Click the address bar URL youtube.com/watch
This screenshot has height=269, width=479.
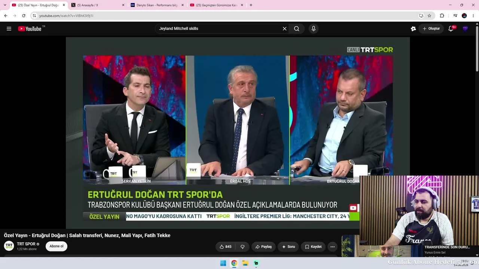pyautogui.click(x=66, y=16)
